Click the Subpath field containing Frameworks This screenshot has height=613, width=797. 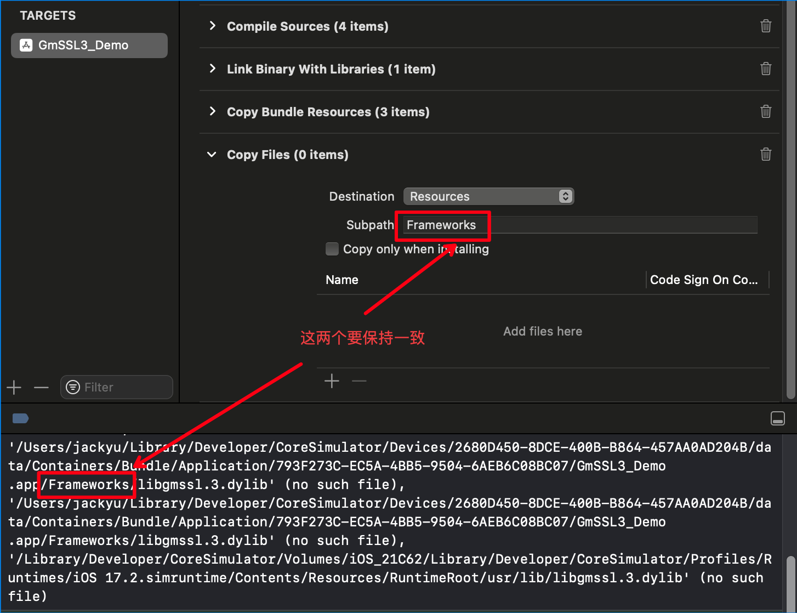[580, 225]
